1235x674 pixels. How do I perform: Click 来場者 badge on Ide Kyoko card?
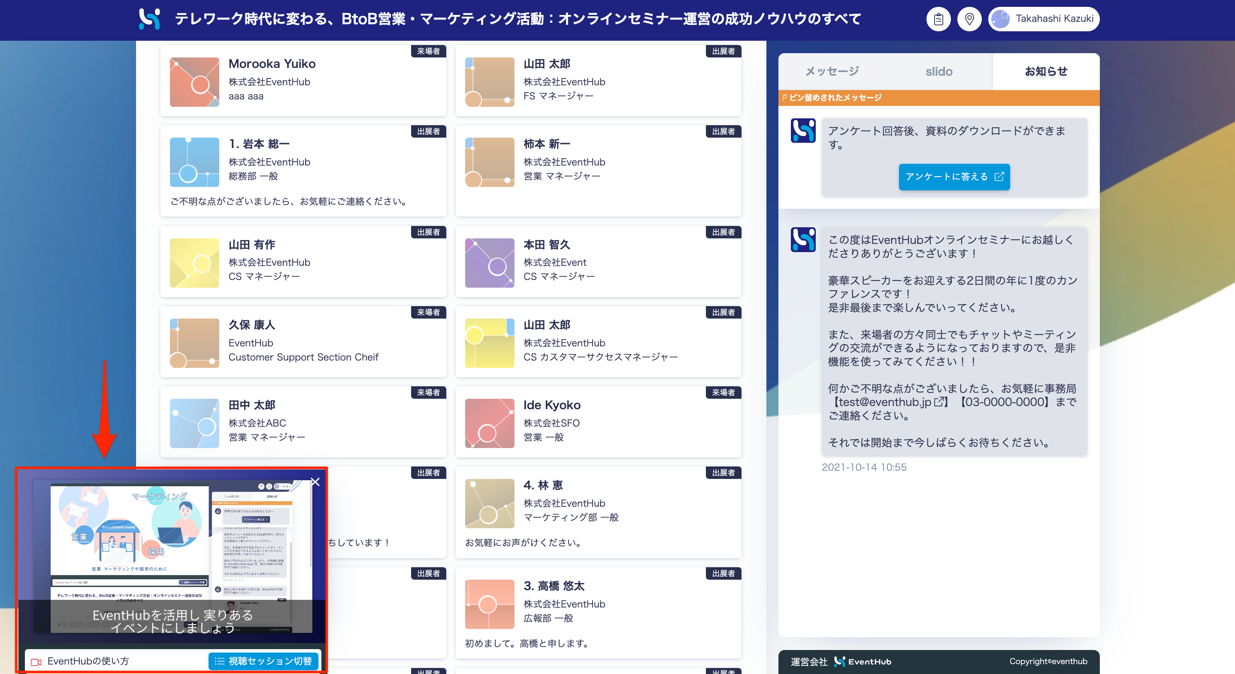723,392
